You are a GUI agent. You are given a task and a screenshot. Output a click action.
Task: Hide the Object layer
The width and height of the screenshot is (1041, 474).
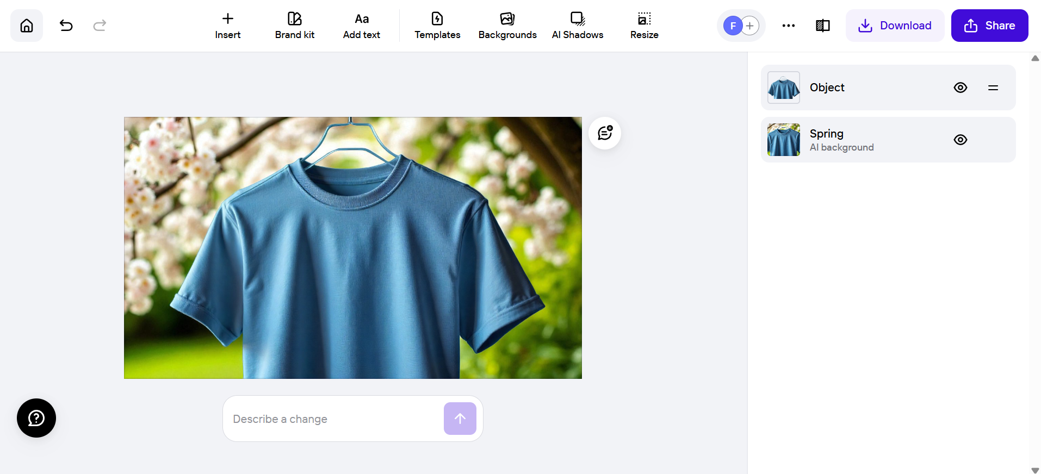click(960, 88)
